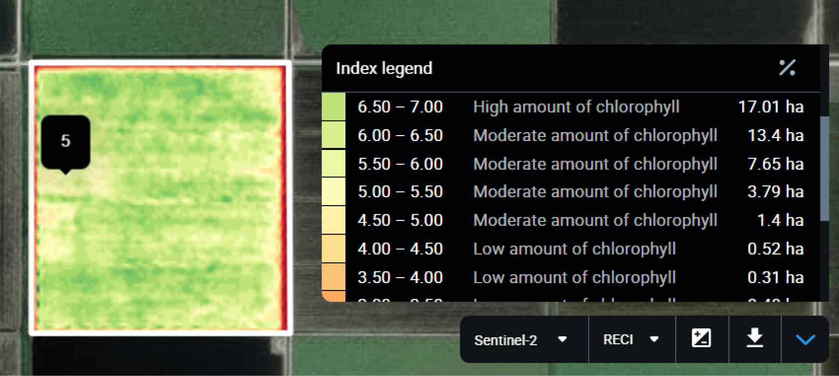Click the 17.01 ha area value
Image resolution: width=839 pixels, height=376 pixels.
771,107
